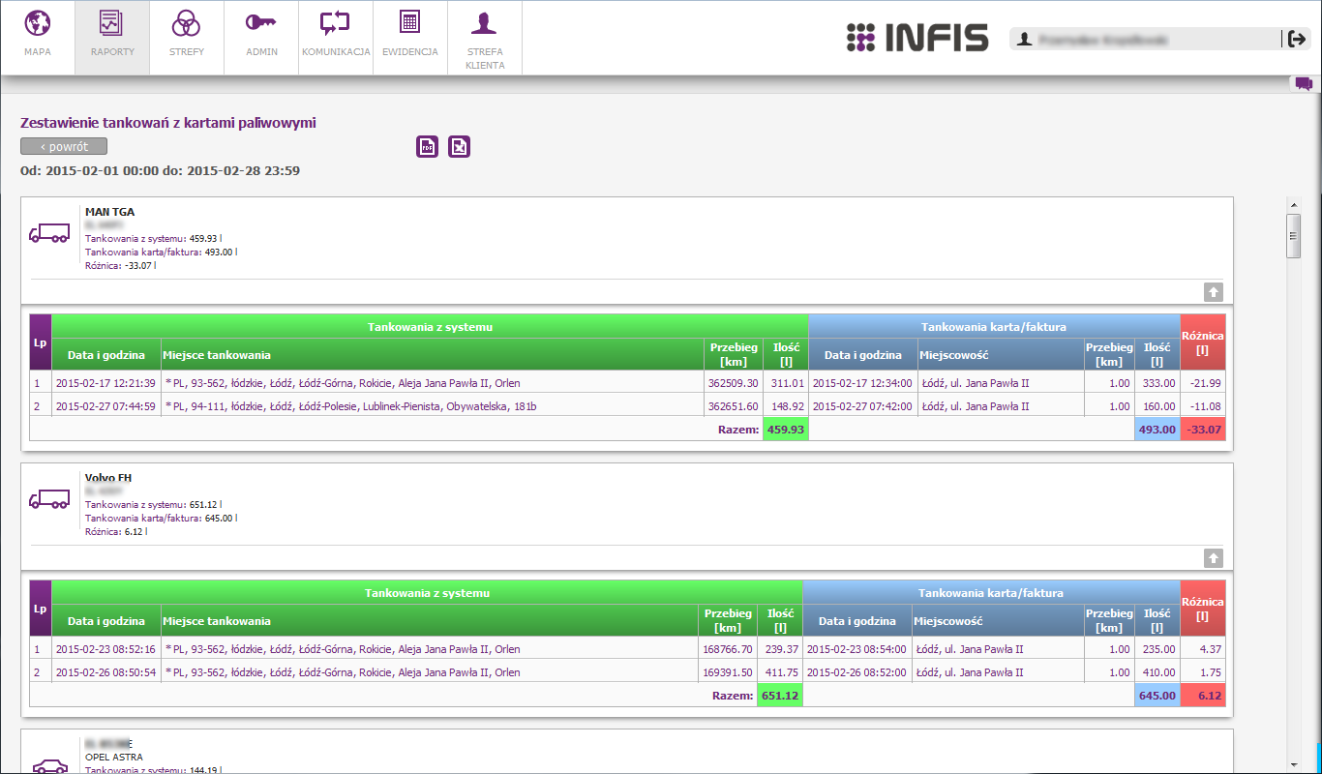The image size is (1322, 774).
Task: Click the -21.99 difference cell
Action: pos(1203,383)
